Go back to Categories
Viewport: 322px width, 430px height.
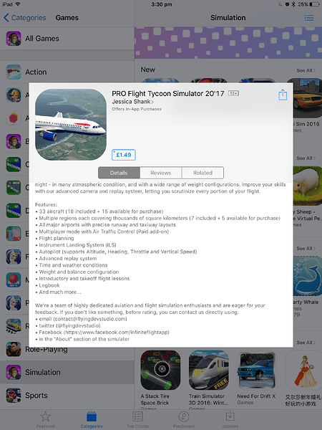tap(25, 18)
